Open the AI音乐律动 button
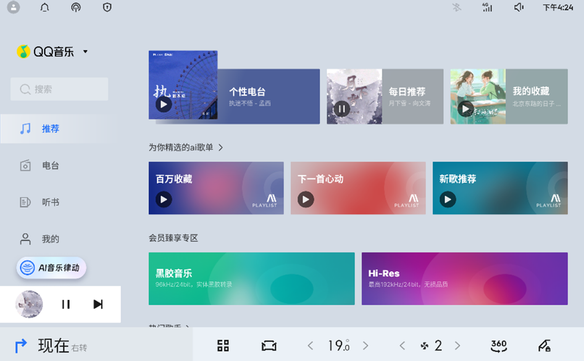 click(51, 268)
